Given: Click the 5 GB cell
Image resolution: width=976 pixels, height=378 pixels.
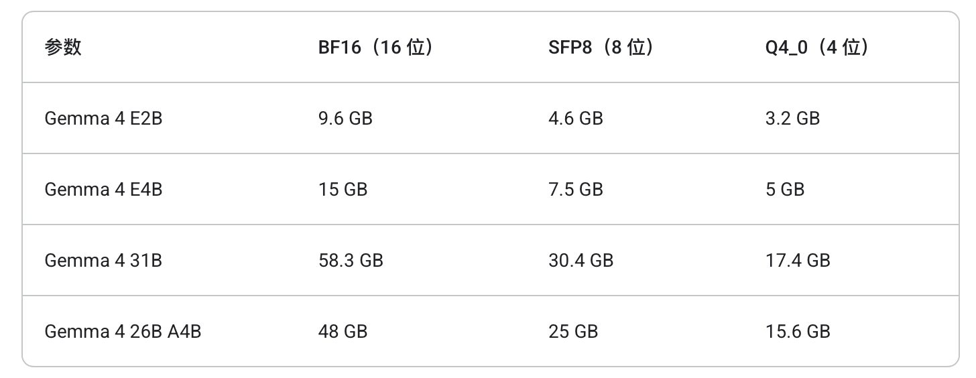Looking at the screenshot, I should coord(784,190).
